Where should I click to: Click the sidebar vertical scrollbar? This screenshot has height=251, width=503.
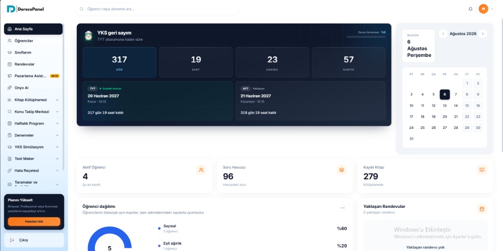63,96
